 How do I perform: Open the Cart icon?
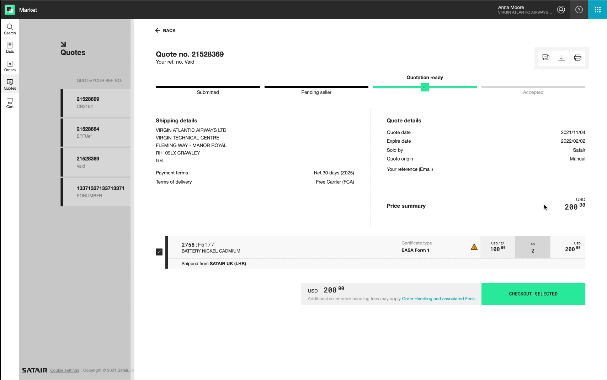click(10, 103)
